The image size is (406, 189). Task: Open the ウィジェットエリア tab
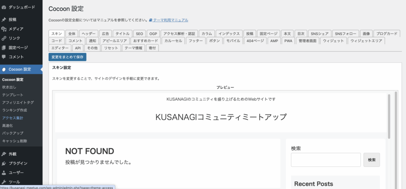(367, 41)
